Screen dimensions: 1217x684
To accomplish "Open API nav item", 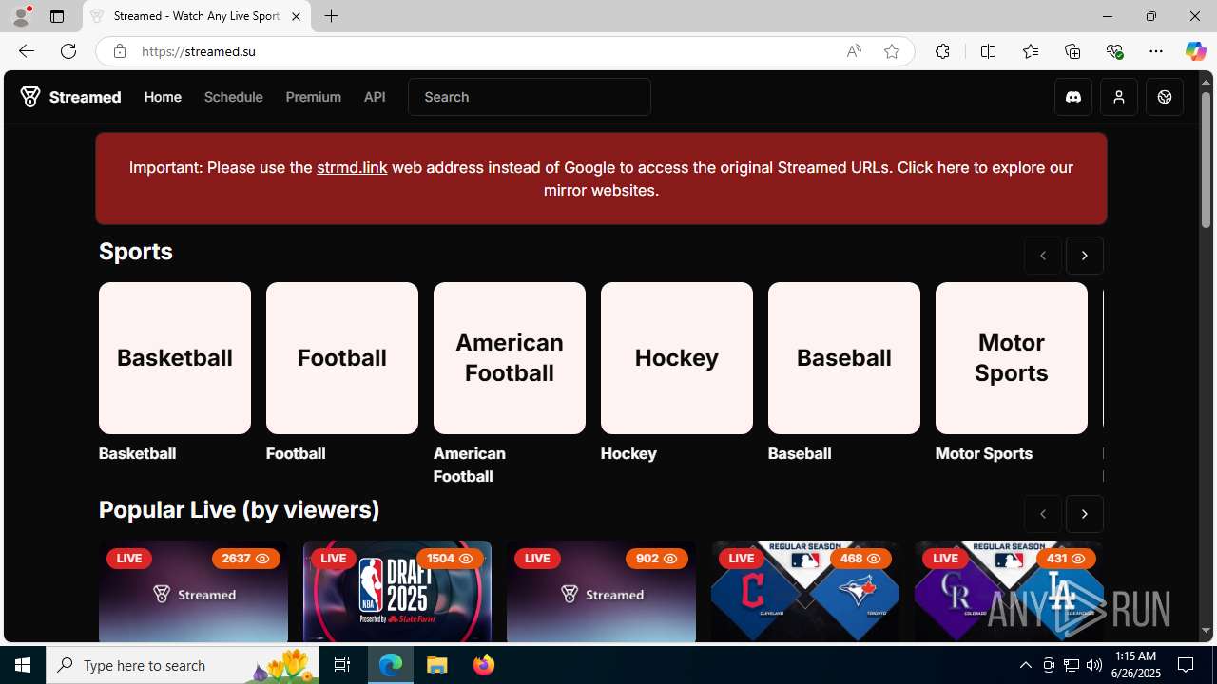I will (x=375, y=97).
